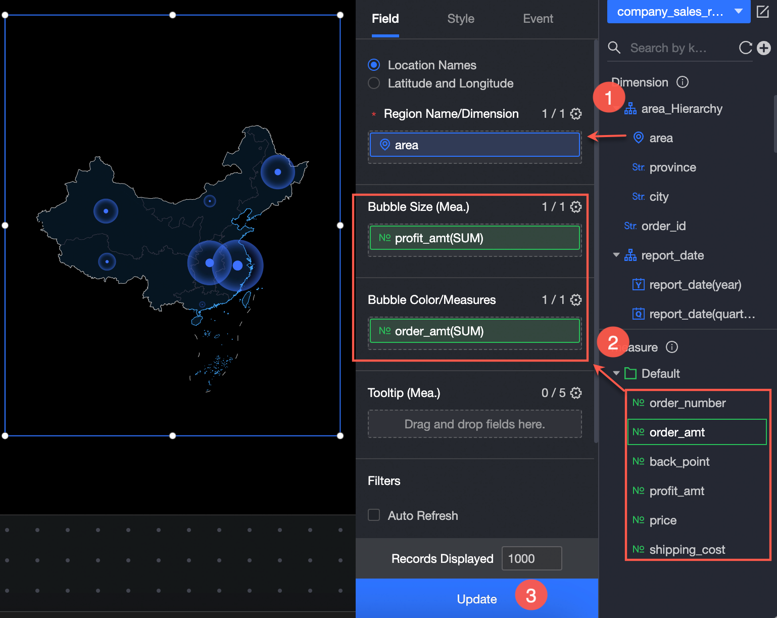The height and width of the screenshot is (618, 777).
Task: Click the map's right-middle selection handle
Action: coord(340,226)
